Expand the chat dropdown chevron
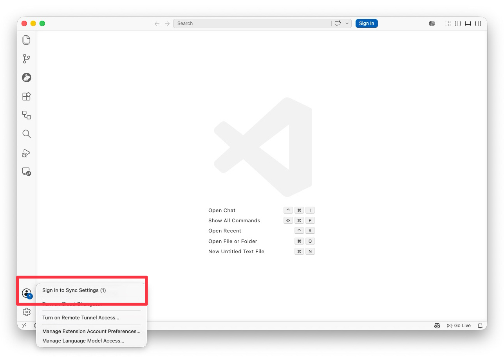 coord(347,23)
